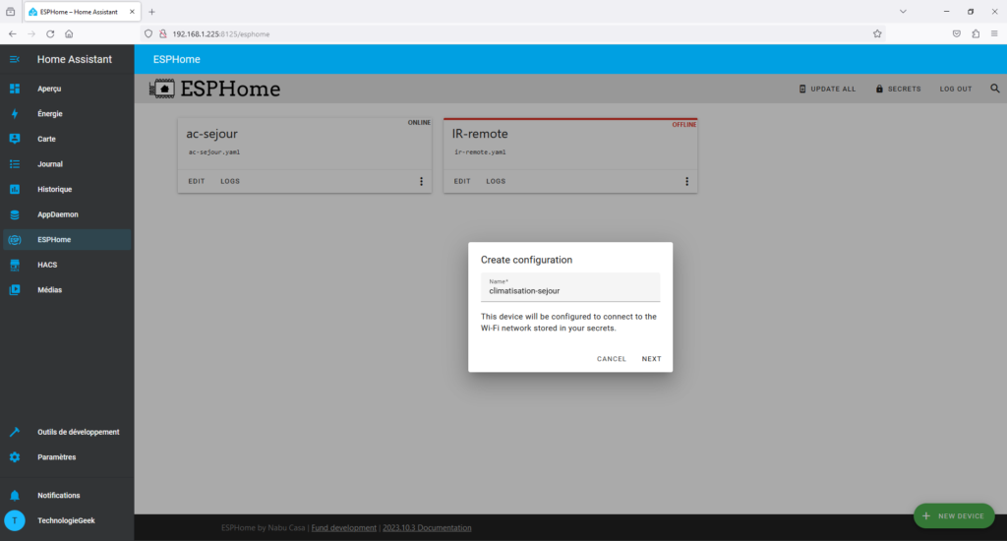
Task: Bookmark page with star icon
Action: 877,33
